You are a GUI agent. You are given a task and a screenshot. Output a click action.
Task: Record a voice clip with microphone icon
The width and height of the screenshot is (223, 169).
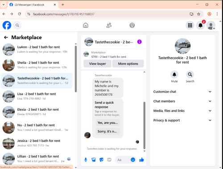pyautogui.click(x=86, y=160)
